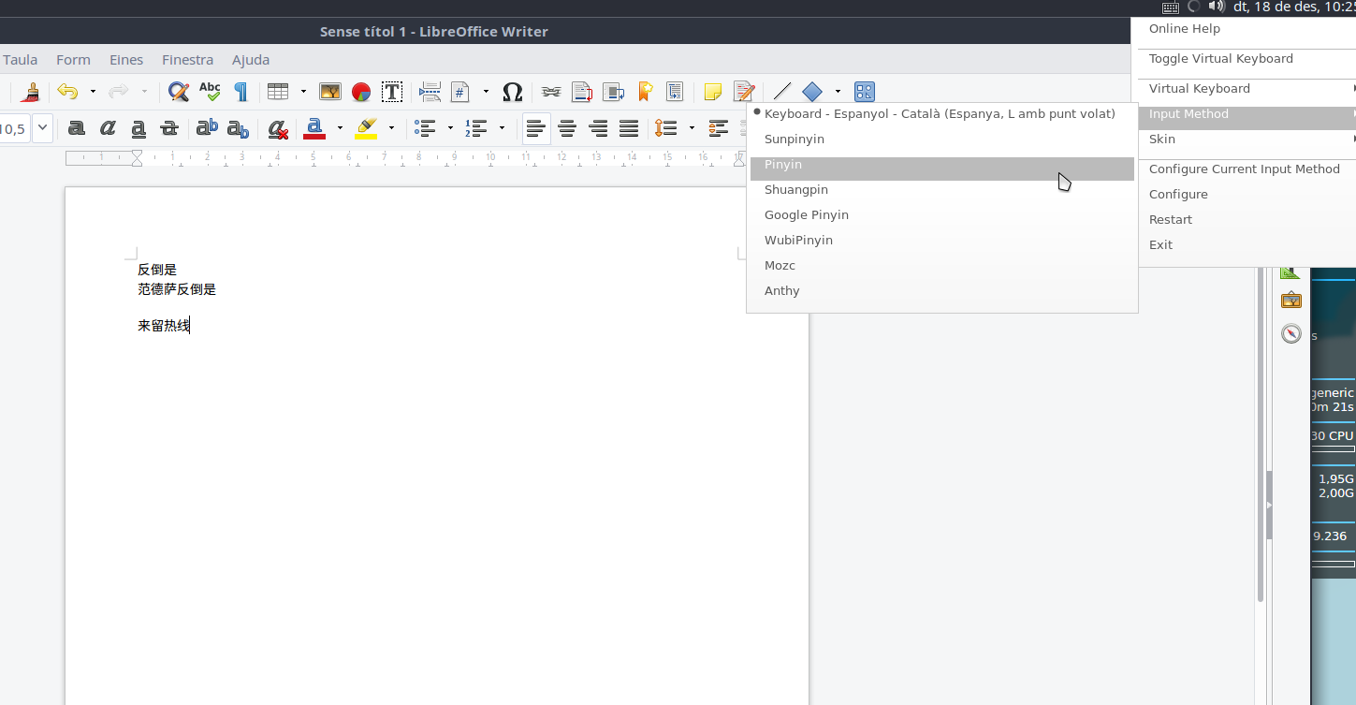Insert a pie chart from toolbar
Viewport: 1356px width, 705px height.
(361, 92)
